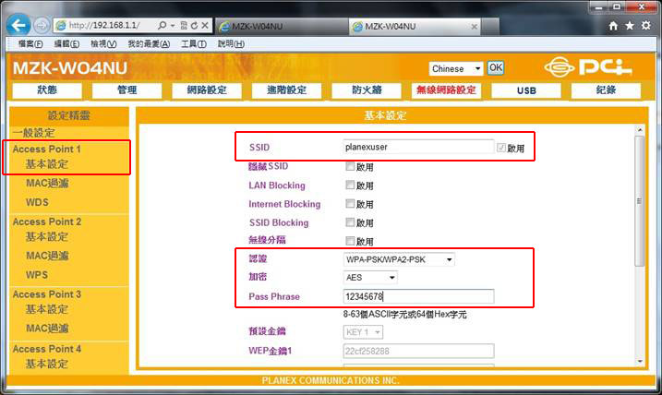Click the OK button next to language
Viewport: 662px width, 395px height.
tap(496, 68)
